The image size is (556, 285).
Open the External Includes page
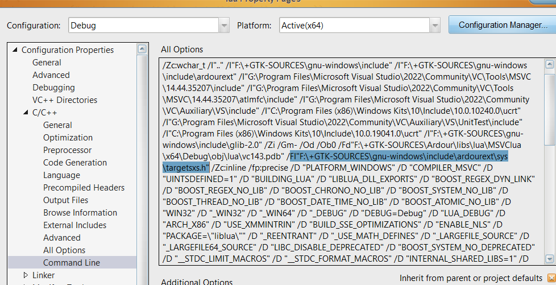coord(74,225)
